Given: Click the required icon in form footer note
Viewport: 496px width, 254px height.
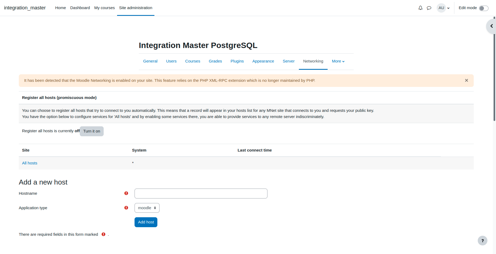Looking at the screenshot, I should [103, 234].
